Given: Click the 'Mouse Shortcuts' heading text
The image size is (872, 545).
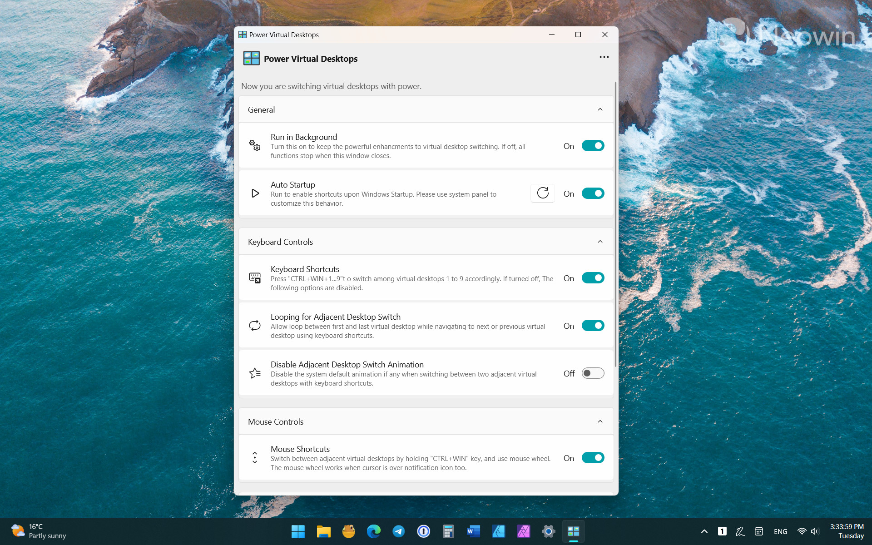Looking at the screenshot, I should pos(300,449).
